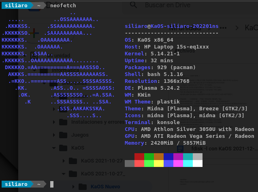Expand the Instalaciones y errores tree folder
The height and width of the screenshot is (192, 258).
[x=54, y=122]
